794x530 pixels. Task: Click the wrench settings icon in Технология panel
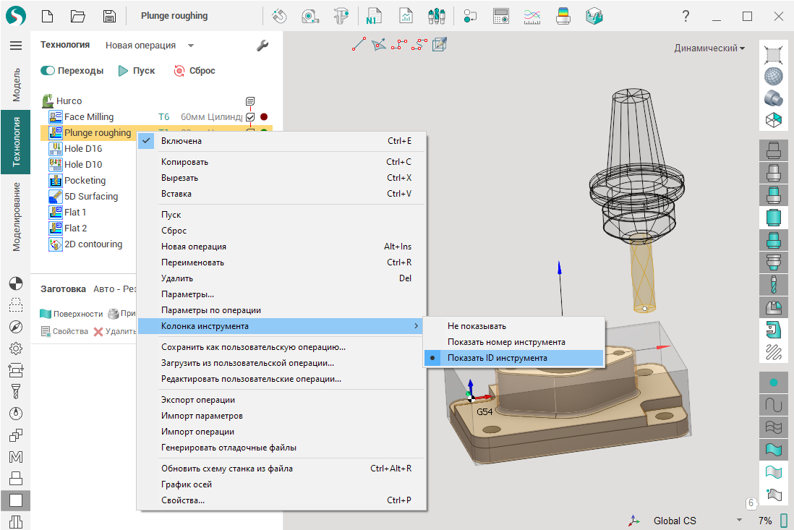pyautogui.click(x=262, y=46)
